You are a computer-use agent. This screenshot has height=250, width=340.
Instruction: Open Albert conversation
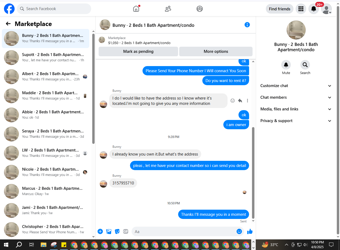coord(46,76)
